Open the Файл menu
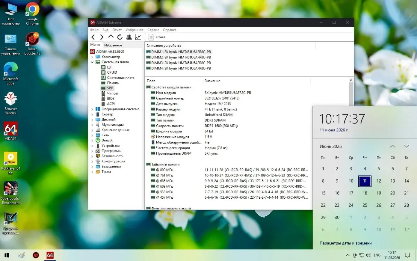This screenshot has height=261, width=417. pyautogui.click(x=94, y=30)
